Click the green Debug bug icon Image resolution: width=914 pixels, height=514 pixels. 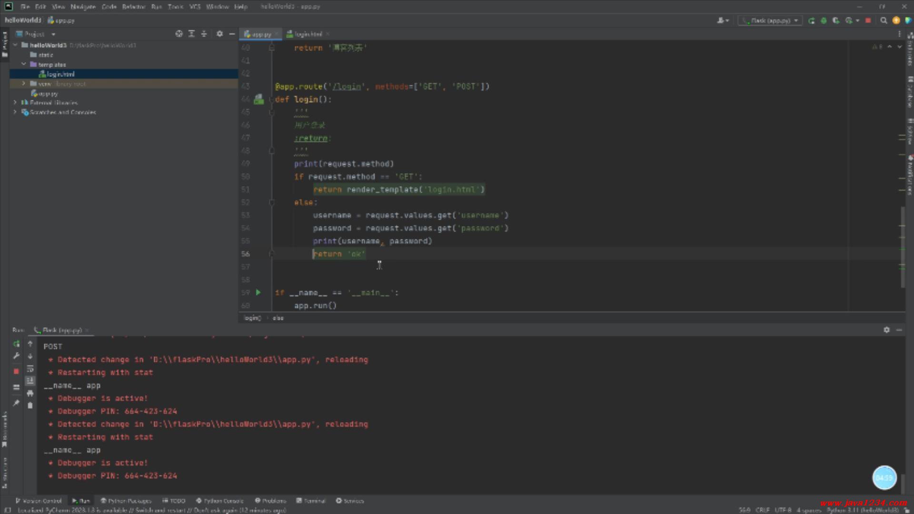824,20
